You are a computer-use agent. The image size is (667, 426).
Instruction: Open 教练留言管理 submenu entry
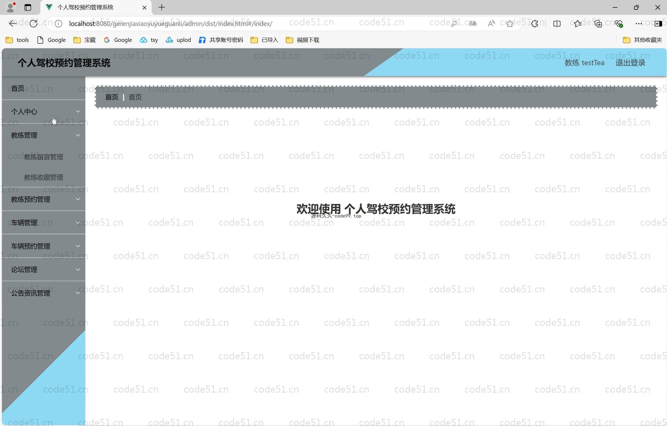click(43, 157)
